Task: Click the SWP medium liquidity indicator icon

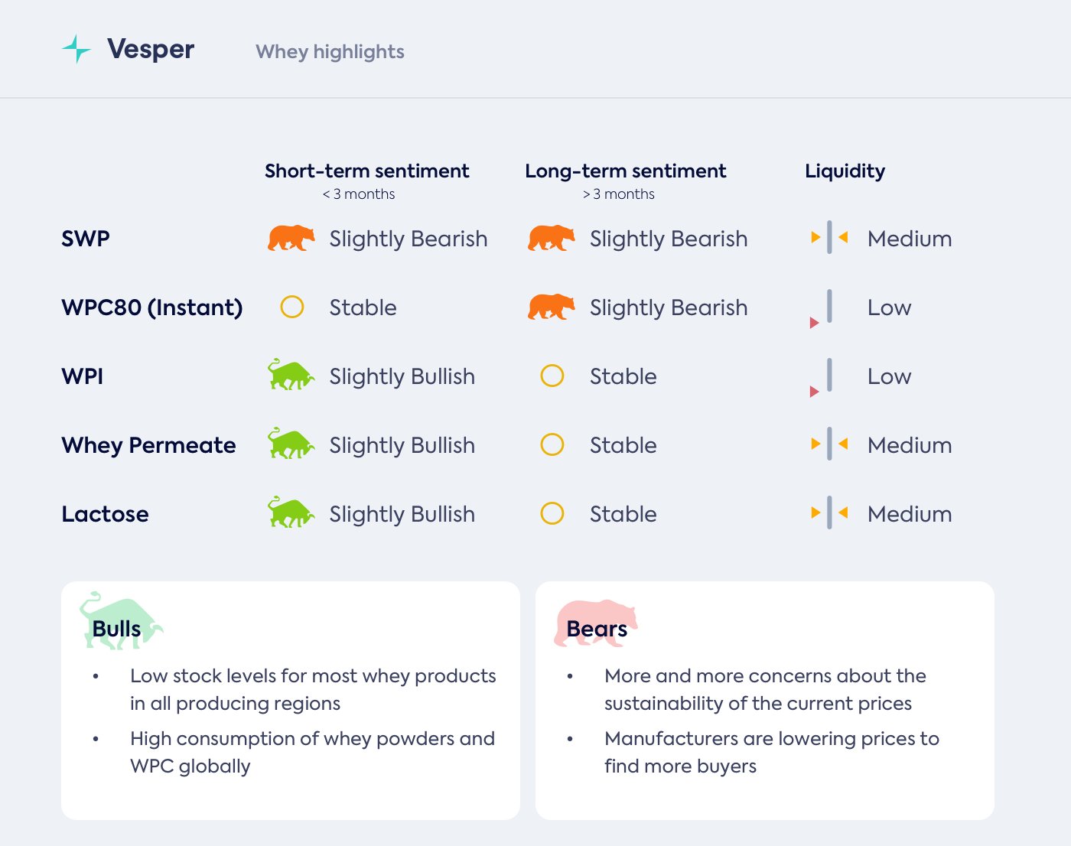Action: click(829, 238)
